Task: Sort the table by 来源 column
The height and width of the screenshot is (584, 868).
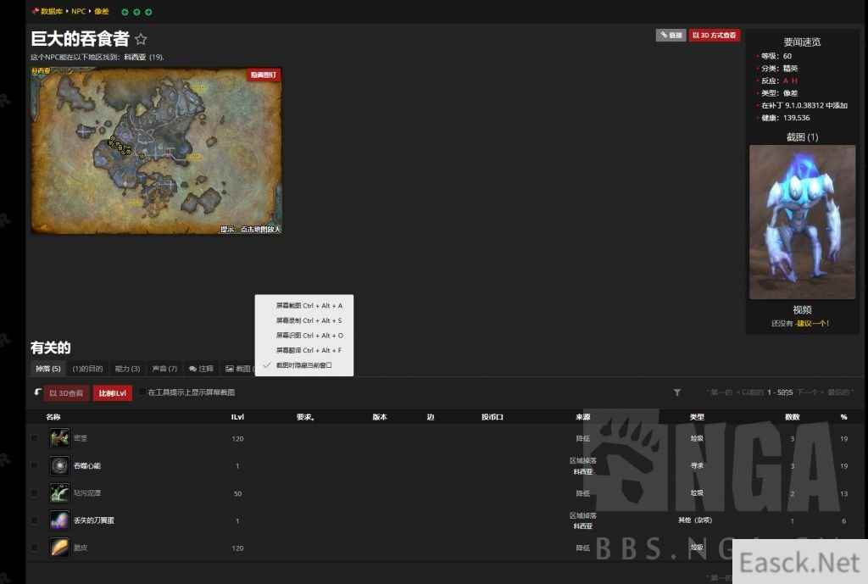Action: [x=583, y=417]
